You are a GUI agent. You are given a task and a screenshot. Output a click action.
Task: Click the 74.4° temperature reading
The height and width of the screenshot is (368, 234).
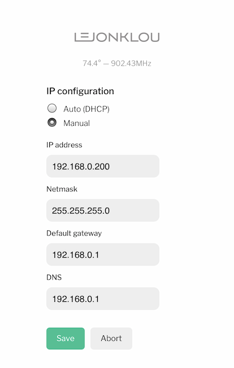[x=92, y=63]
